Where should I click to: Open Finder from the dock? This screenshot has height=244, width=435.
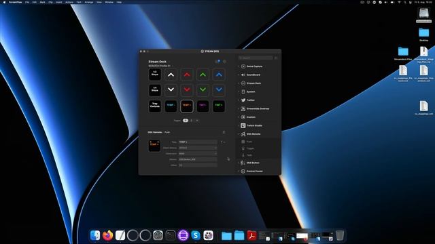tap(95, 235)
